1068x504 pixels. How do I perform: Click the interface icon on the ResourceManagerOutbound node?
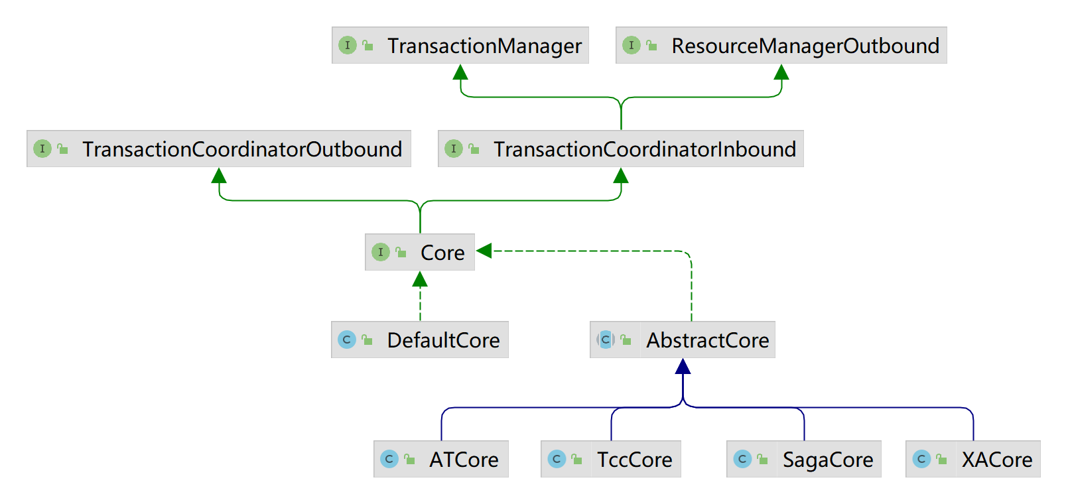[631, 45]
